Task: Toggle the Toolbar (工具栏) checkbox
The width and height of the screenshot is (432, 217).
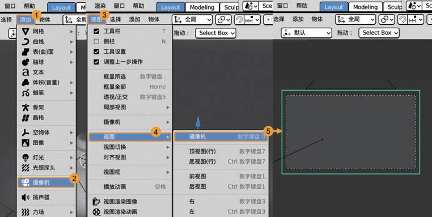Action: pyautogui.click(x=96, y=31)
